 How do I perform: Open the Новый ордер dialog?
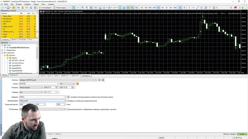tap(59, 8)
